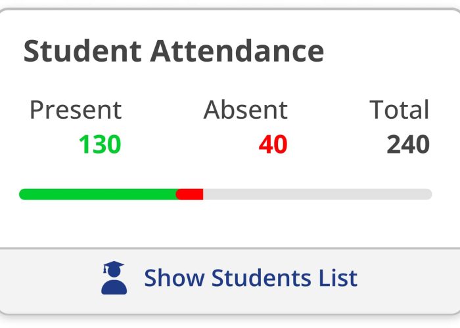Click the green present segment of attendance bar
This screenshot has width=460, height=328.
[x=99, y=194]
